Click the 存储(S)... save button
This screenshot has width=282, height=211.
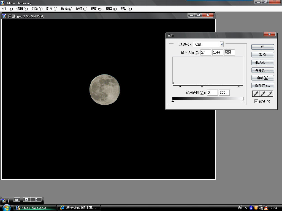pos(262,70)
